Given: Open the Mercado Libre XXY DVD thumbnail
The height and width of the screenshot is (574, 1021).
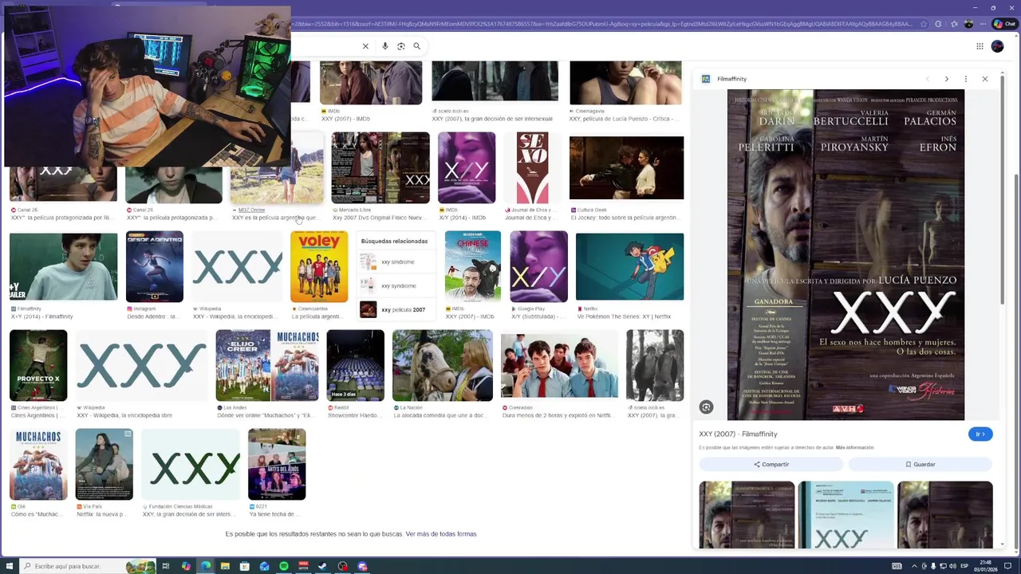Looking at the screenshot, I should tap(380, 168).
